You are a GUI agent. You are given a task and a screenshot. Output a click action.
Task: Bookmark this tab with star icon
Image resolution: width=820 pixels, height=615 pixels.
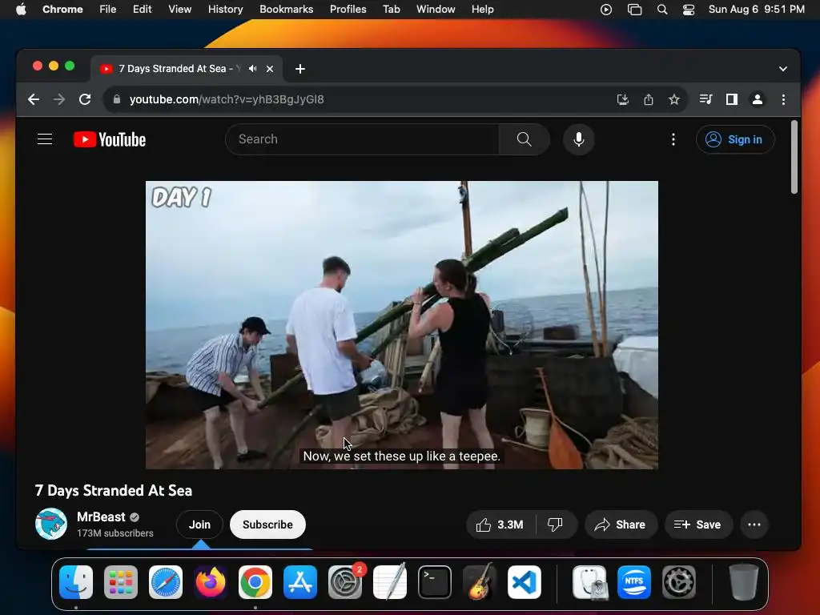(674, 99)
